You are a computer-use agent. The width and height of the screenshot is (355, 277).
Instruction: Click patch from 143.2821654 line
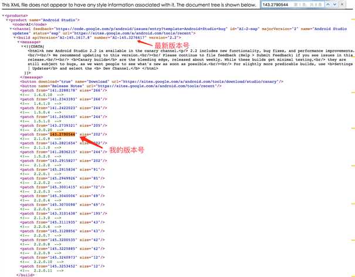(x=63, y=143)
